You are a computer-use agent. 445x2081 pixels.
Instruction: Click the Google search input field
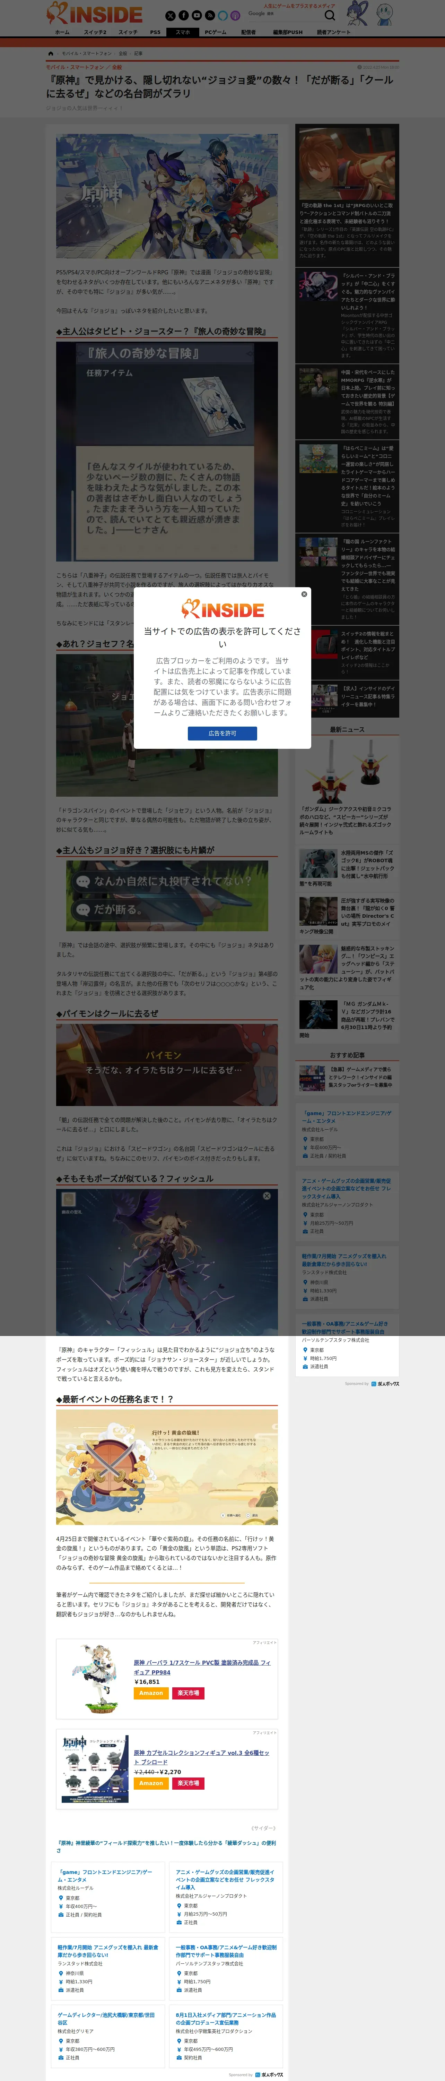tap(283, 15)
